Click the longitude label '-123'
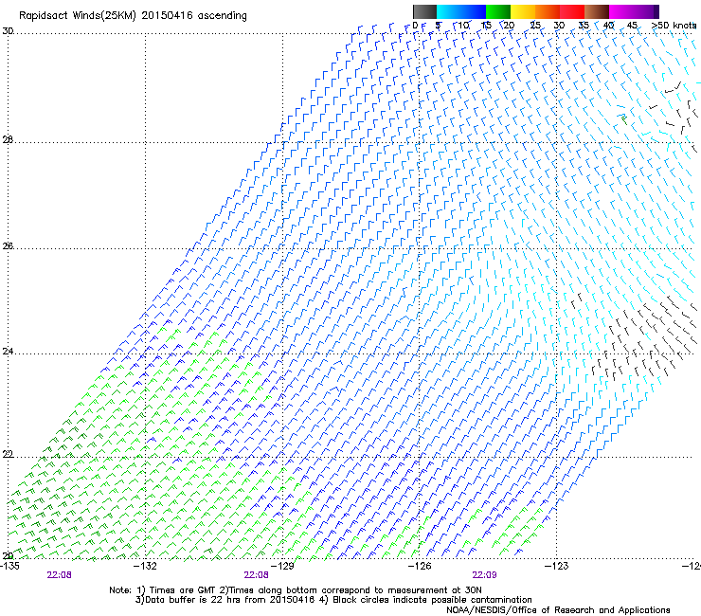701x616 pixels. click(x=556, y=566)
